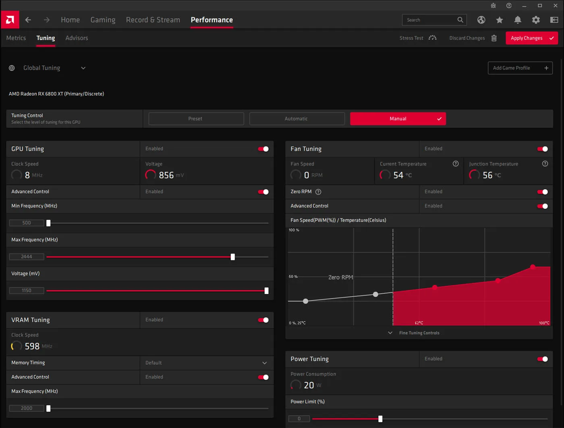Image resolution: width=564 pixels, height=428 pixels.
Task: Click Voltage value field 1150
Action: tap(27, 290)
